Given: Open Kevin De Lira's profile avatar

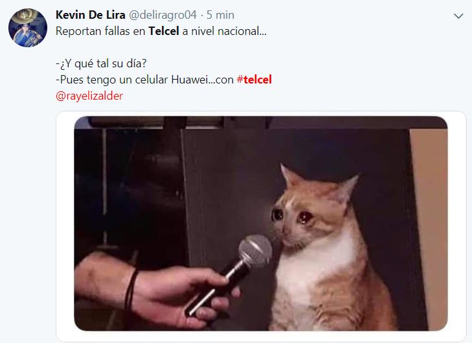Looking at the screenshot, I should [28, 28].
